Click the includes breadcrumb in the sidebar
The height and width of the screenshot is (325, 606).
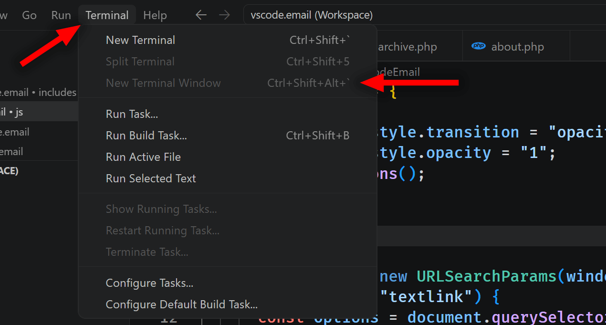click(56, 92)
